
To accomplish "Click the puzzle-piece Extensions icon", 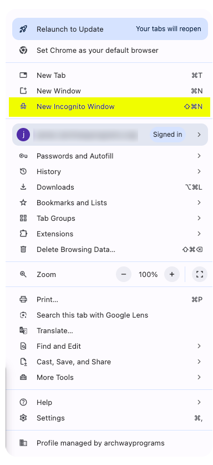I will click(23, 234).
